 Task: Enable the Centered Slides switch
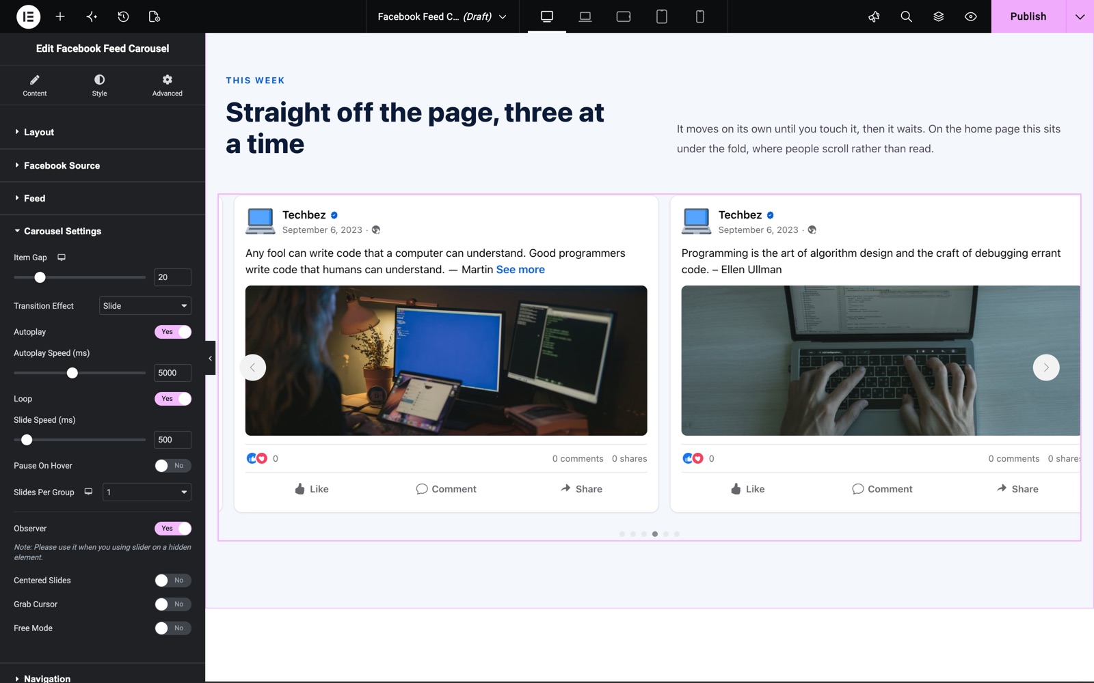173,581
